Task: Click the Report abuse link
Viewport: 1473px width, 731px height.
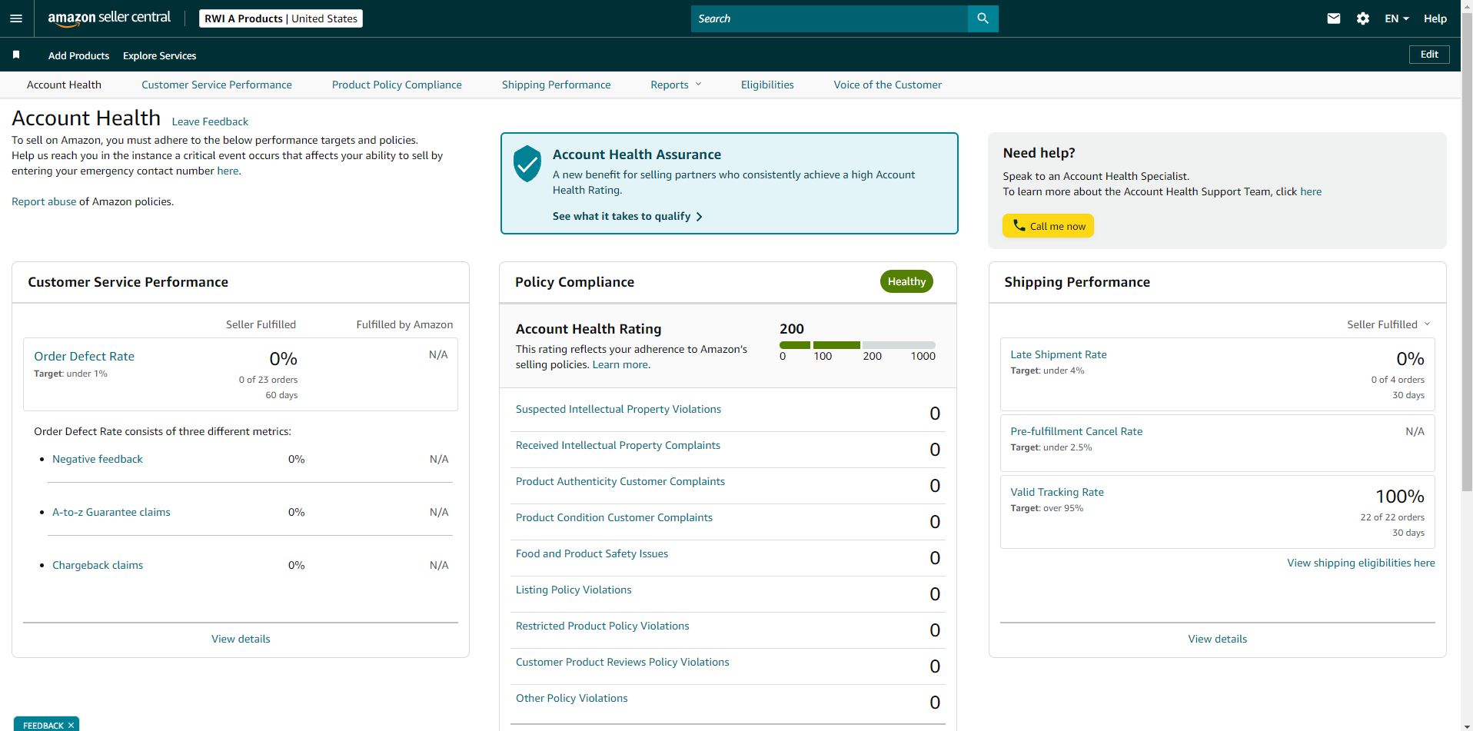Action: (x=44, y=201)
